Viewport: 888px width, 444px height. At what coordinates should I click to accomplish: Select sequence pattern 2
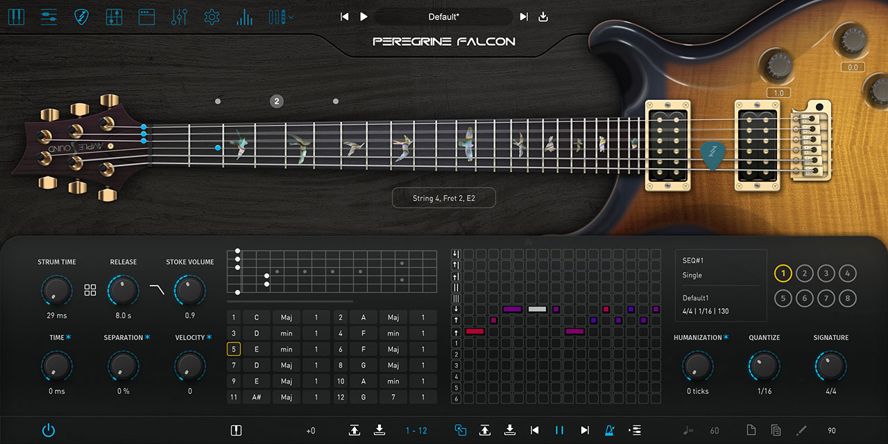(805, 273)
